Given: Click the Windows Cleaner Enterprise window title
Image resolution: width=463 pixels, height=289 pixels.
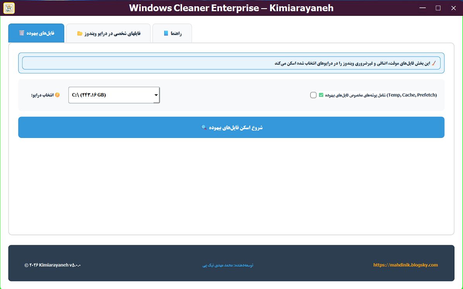Looking at the screenshot, I should point(231,8).
